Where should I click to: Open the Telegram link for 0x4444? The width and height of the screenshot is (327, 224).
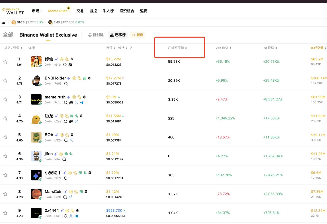[x=76, y=216]
